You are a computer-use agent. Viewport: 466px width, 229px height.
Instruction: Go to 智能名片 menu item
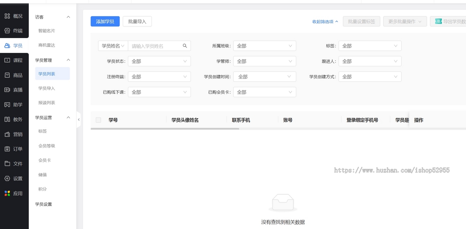[x=47, y=31]
